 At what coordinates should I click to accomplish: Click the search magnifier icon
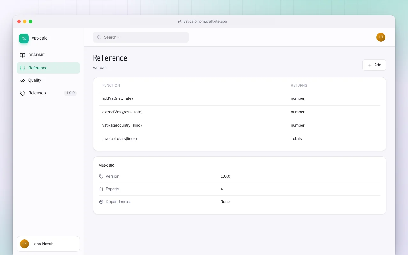click(99, 37)
